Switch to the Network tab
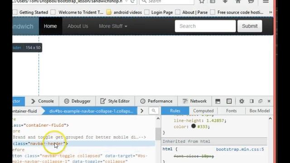This screenshot has width=290, height=163. click(194, 101)
